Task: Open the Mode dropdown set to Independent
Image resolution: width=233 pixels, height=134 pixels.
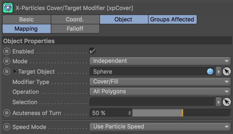Action: click(160, 61)
